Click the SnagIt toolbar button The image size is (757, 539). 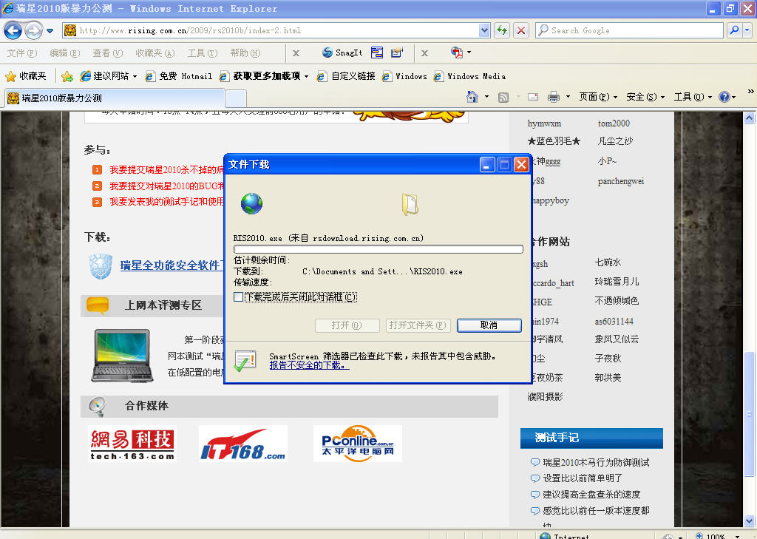click(342, 52)
